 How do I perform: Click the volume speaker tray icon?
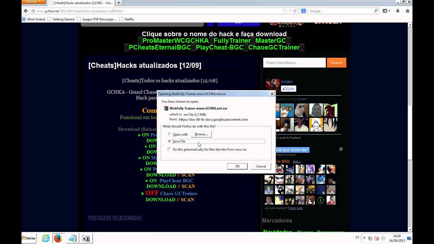point(383,238)
